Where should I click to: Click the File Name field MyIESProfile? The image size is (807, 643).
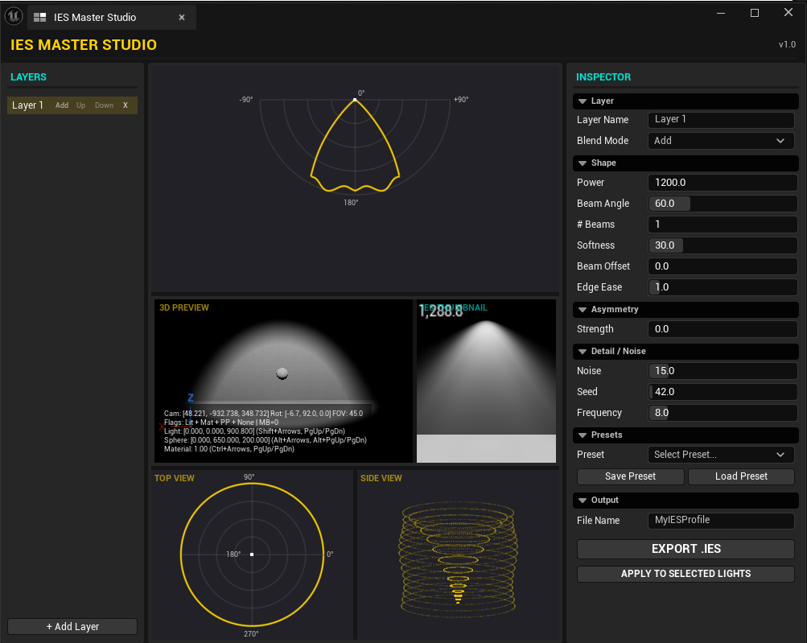721,520
